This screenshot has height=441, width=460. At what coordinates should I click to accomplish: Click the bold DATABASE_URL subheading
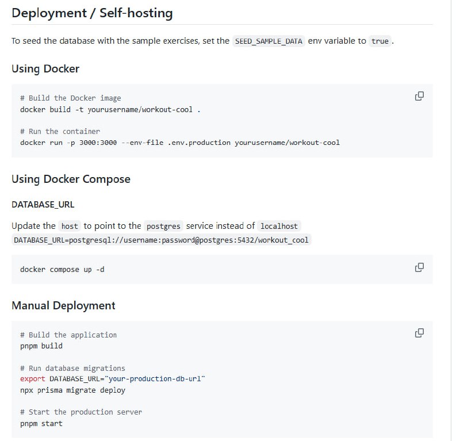[43, 204]
